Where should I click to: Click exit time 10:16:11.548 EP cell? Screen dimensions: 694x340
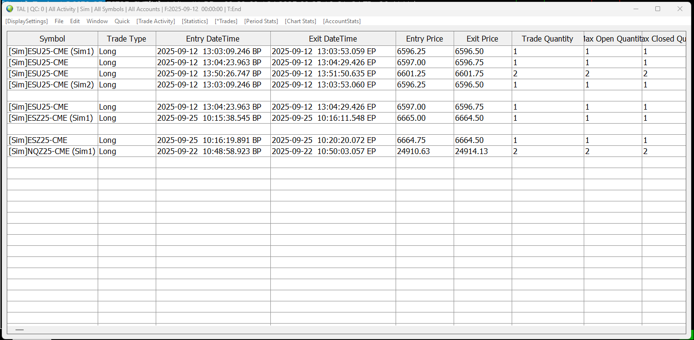point(333,118)
